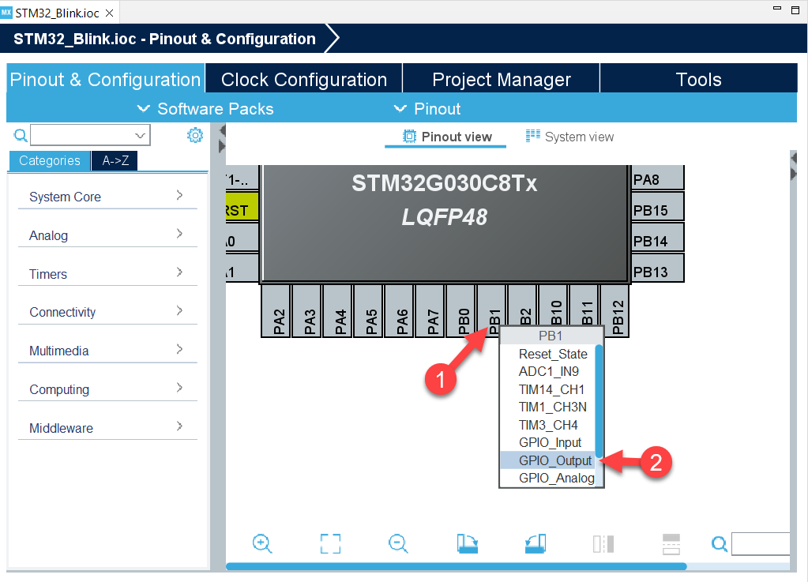Image resolution: width=808 pixels, height=582 pixels.
Task: Click the categories panel collapse arrows
Action: [222, 139]
